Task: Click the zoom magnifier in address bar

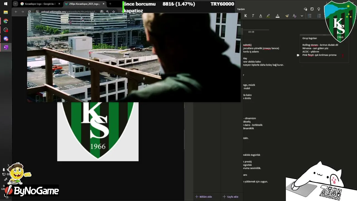Action: click(107, 12)
